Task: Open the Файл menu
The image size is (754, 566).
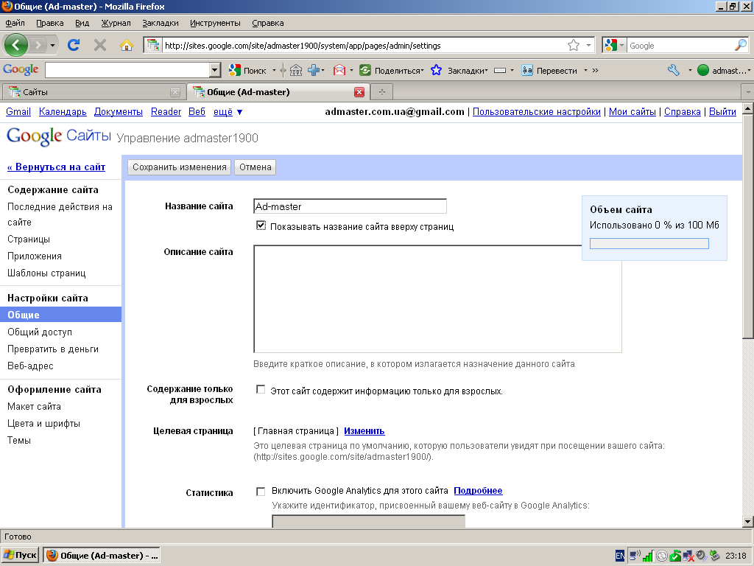Action: tap(15, 23)
